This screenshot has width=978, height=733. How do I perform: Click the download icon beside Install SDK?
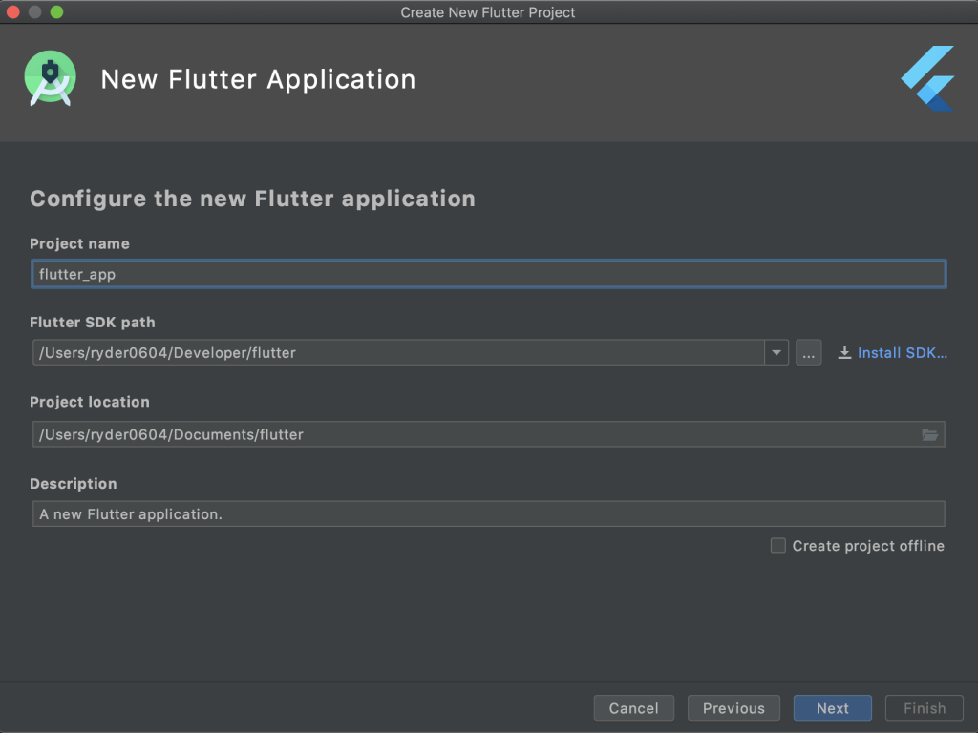844,353
